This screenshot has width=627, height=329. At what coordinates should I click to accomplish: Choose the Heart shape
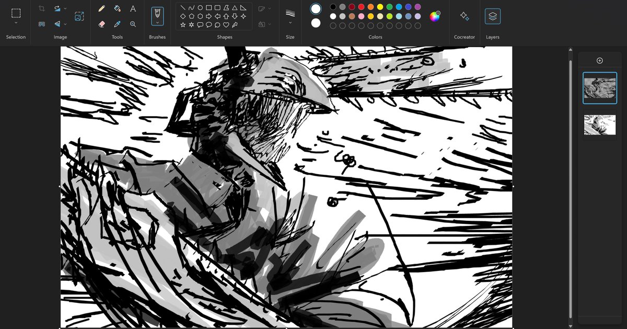[226, 25]
